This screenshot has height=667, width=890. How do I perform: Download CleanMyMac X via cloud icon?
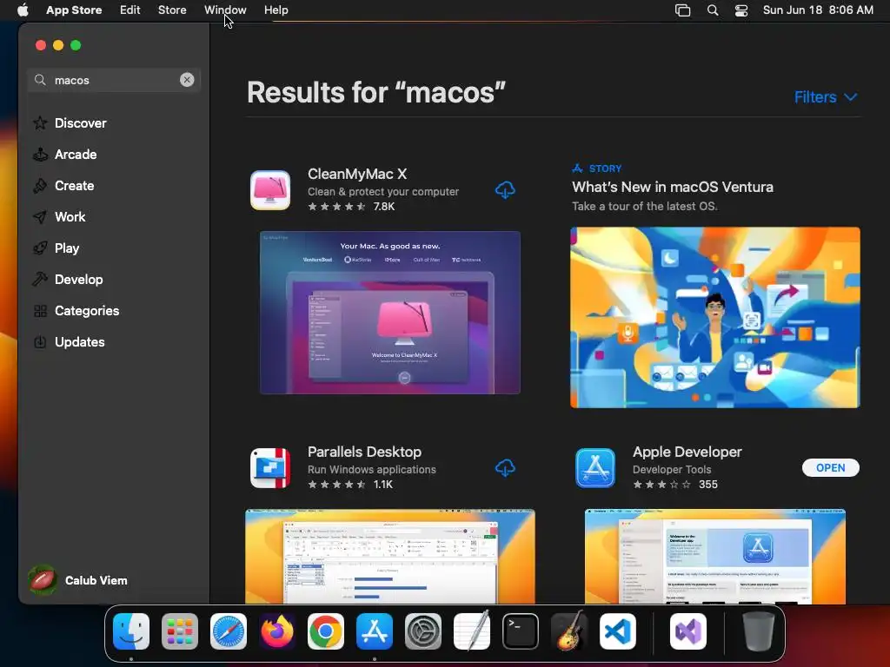tap(505, 190)
